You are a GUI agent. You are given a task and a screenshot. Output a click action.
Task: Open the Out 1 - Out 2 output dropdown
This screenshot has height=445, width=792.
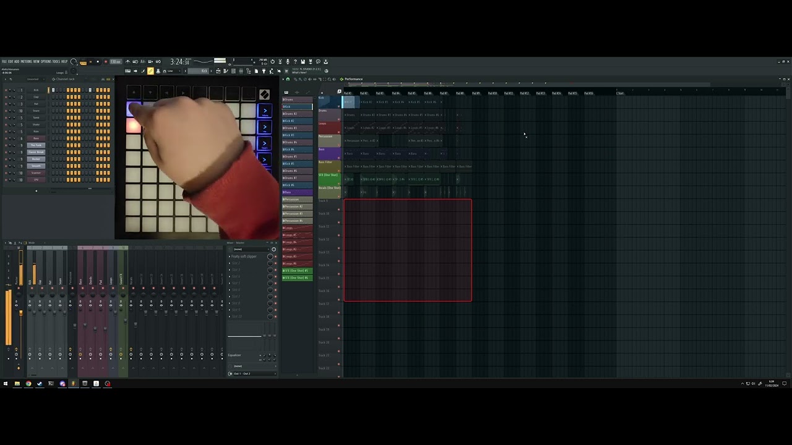point(254,373)
